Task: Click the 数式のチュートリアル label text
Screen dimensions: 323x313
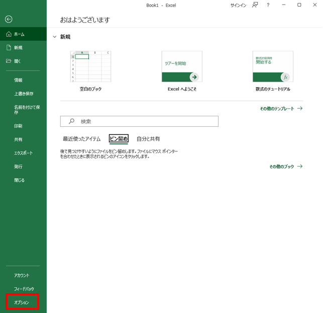Action: pyautogui.click(x=273, y=89)
